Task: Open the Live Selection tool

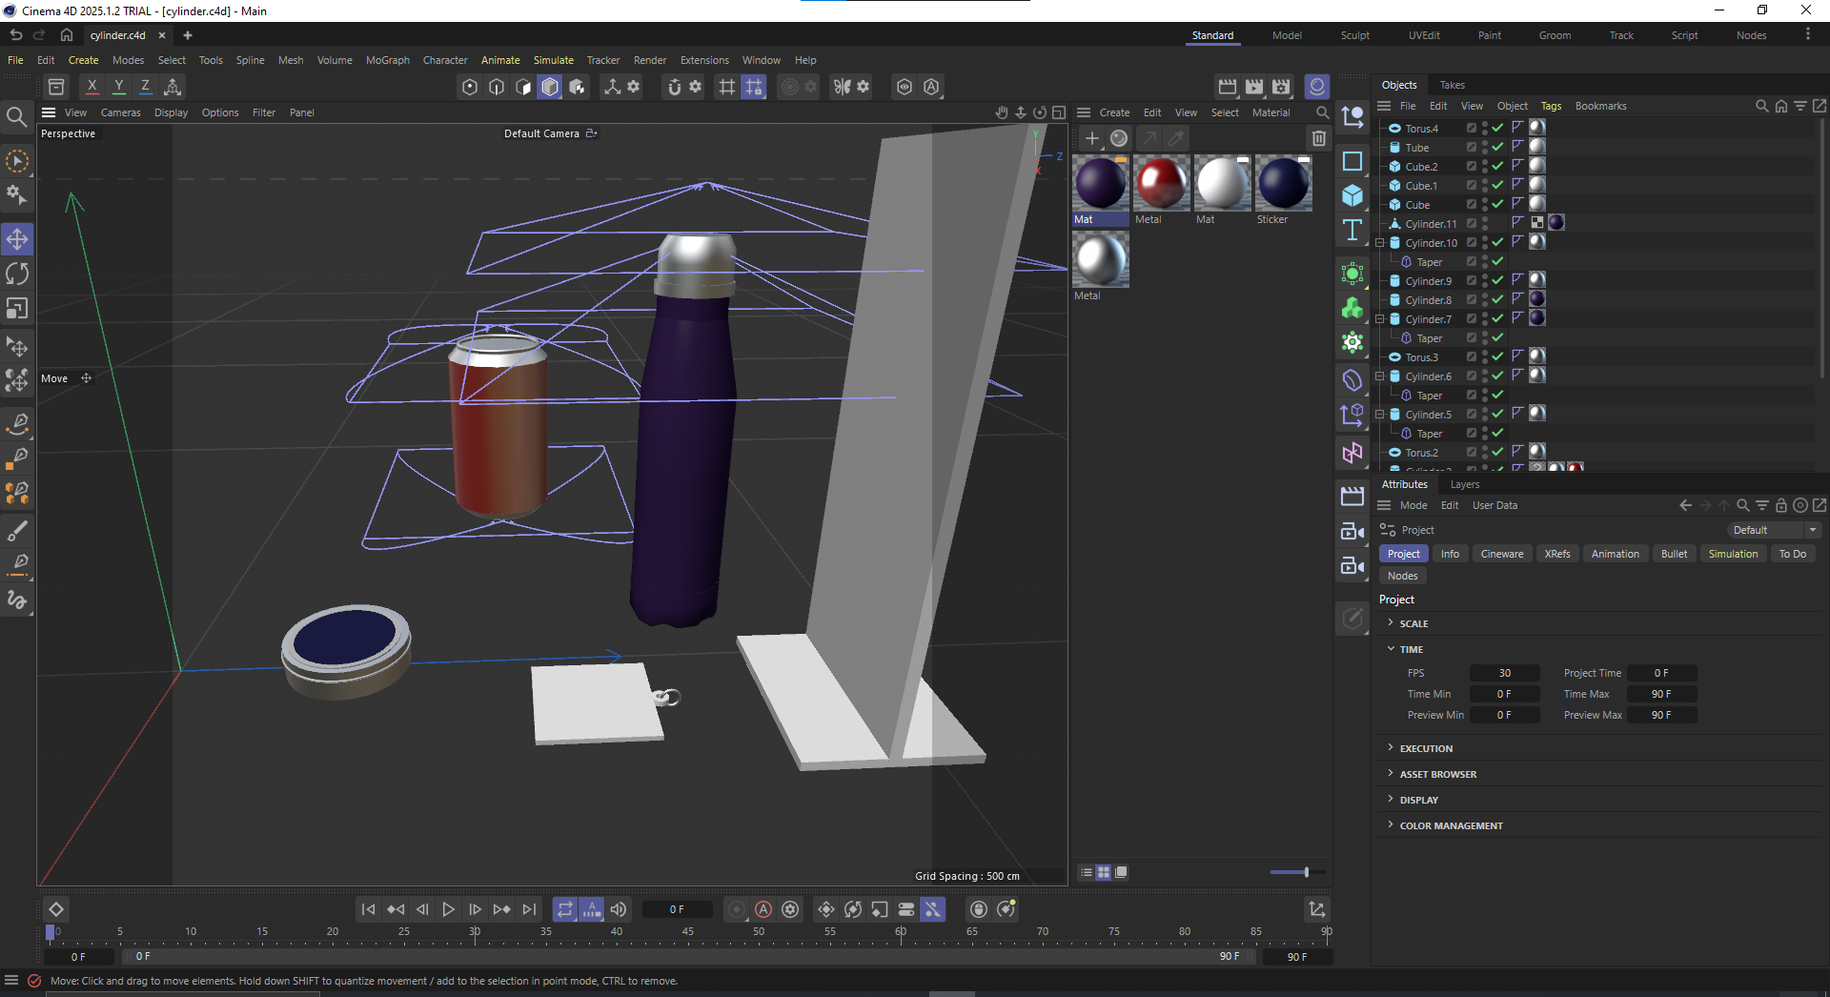Action: tap(17, 162)
